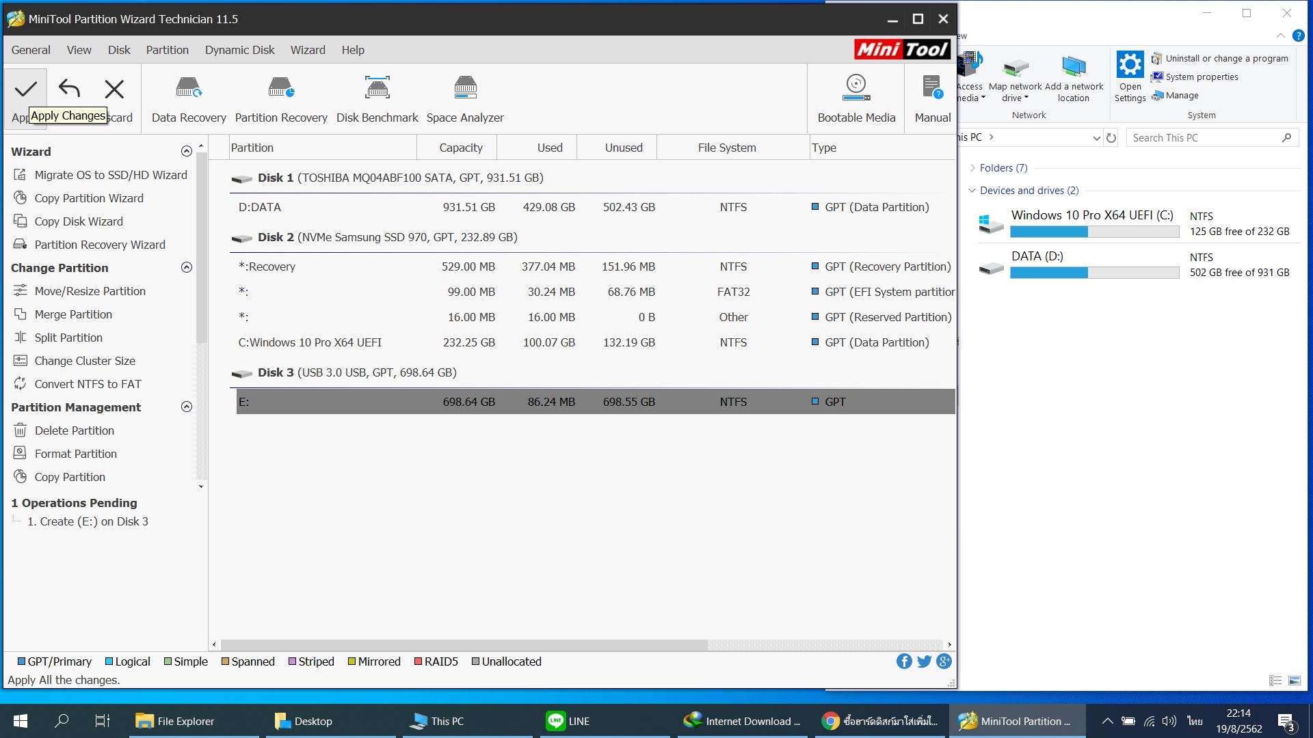Click the Facebook share icon
The height and width of the screenshot is (738, 1313).
pos(904,661)
